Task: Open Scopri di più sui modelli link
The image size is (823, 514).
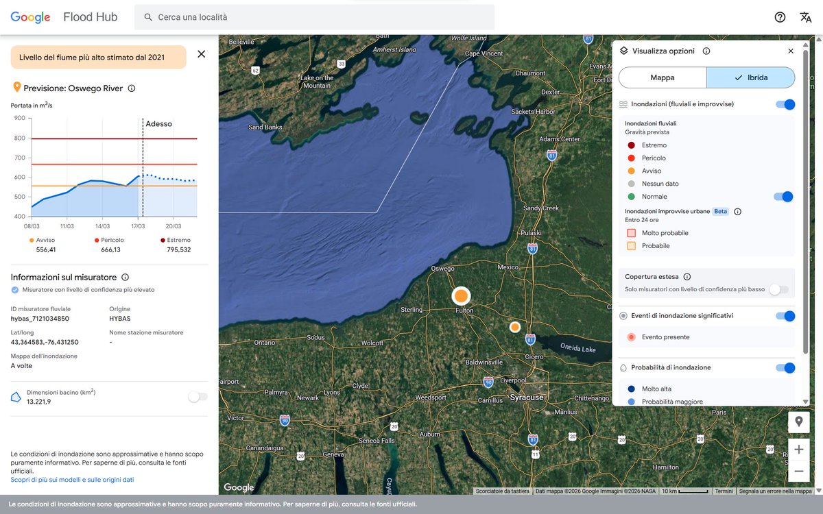Action: 72,480
